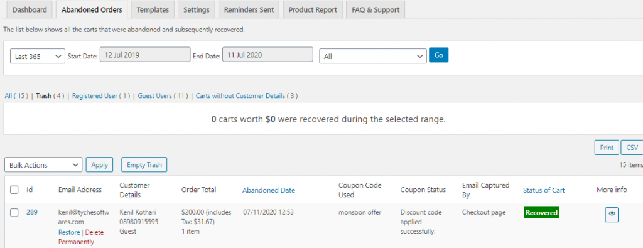Screen dimensions: 643x248
Task: View more info for order 289
Action: 612,214
